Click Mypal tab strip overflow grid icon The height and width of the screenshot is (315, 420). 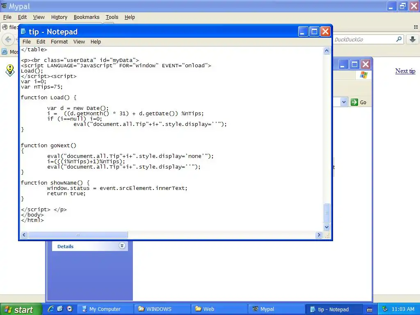[416, 27]
